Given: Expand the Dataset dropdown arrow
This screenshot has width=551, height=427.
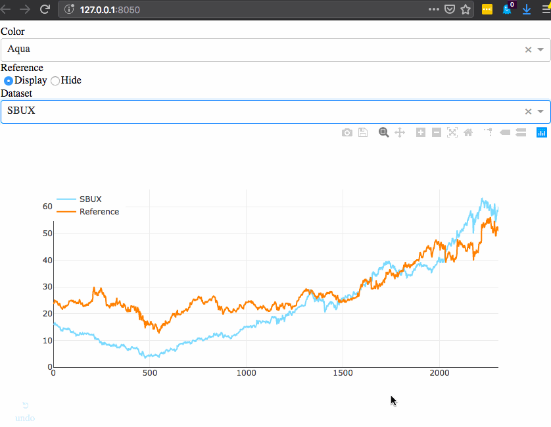Looking at the screenshot, I should (540, 111).
